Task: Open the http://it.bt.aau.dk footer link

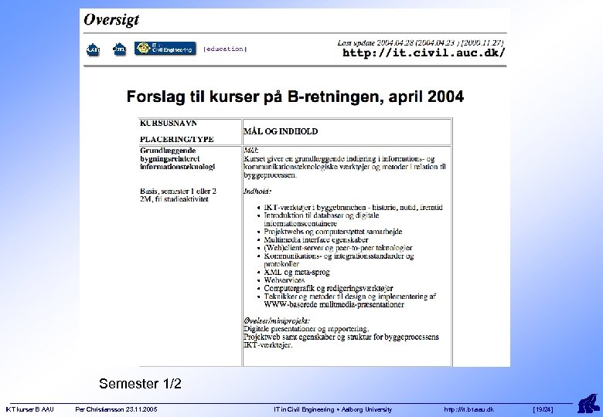Action: click(x=468, y=410)
